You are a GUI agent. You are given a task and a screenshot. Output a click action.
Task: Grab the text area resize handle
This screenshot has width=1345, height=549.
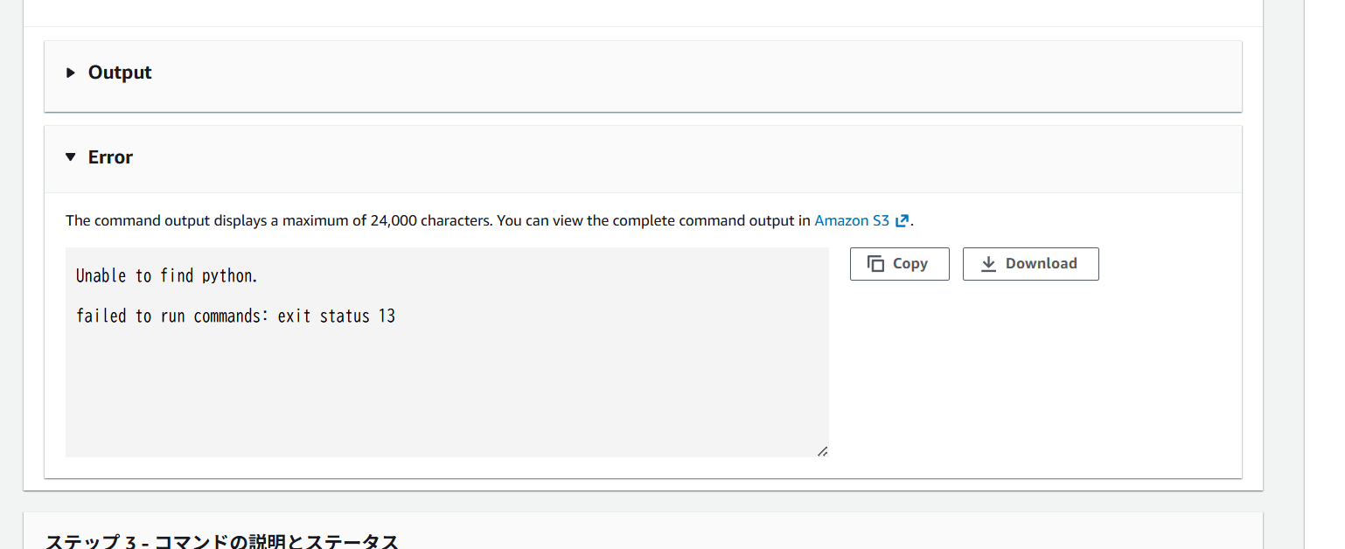(x=822, y=451)
